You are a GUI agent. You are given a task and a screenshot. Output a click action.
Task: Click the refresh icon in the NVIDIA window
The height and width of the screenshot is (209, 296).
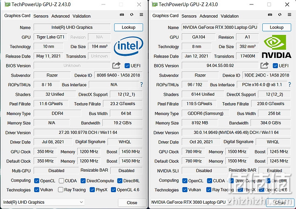(280, 14)
